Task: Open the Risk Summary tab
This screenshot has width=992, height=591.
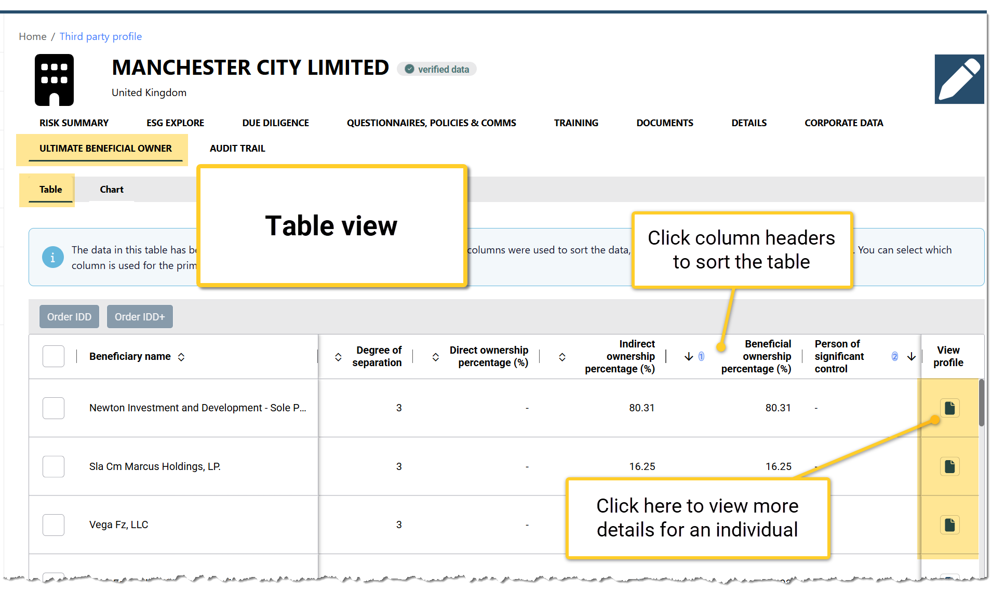Action: 74,123
